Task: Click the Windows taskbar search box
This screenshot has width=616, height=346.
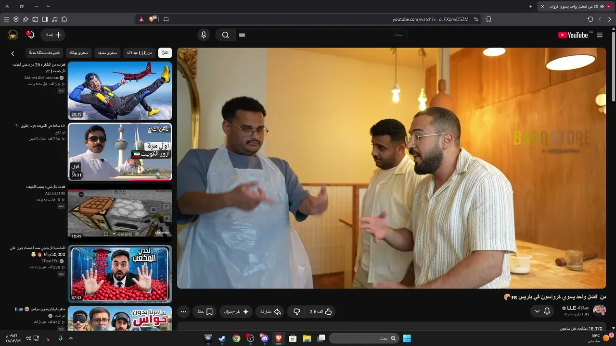Action: point(364,338)
